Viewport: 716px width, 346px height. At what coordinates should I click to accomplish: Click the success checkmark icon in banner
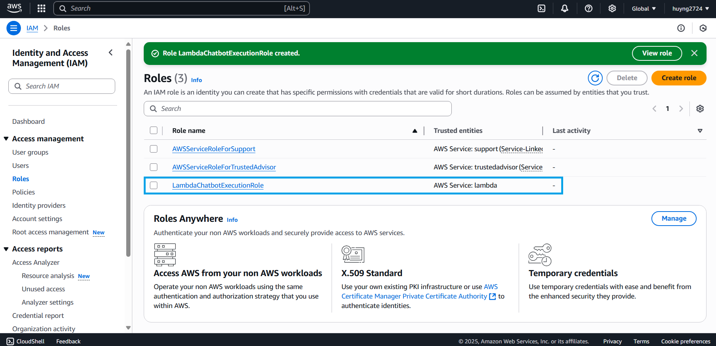[x=155, y=54]
